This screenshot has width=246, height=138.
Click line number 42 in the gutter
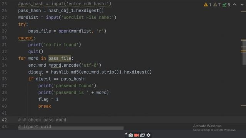(x=4, y=120)
